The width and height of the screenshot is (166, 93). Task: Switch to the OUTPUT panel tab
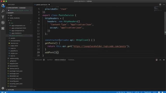point(50,60)
